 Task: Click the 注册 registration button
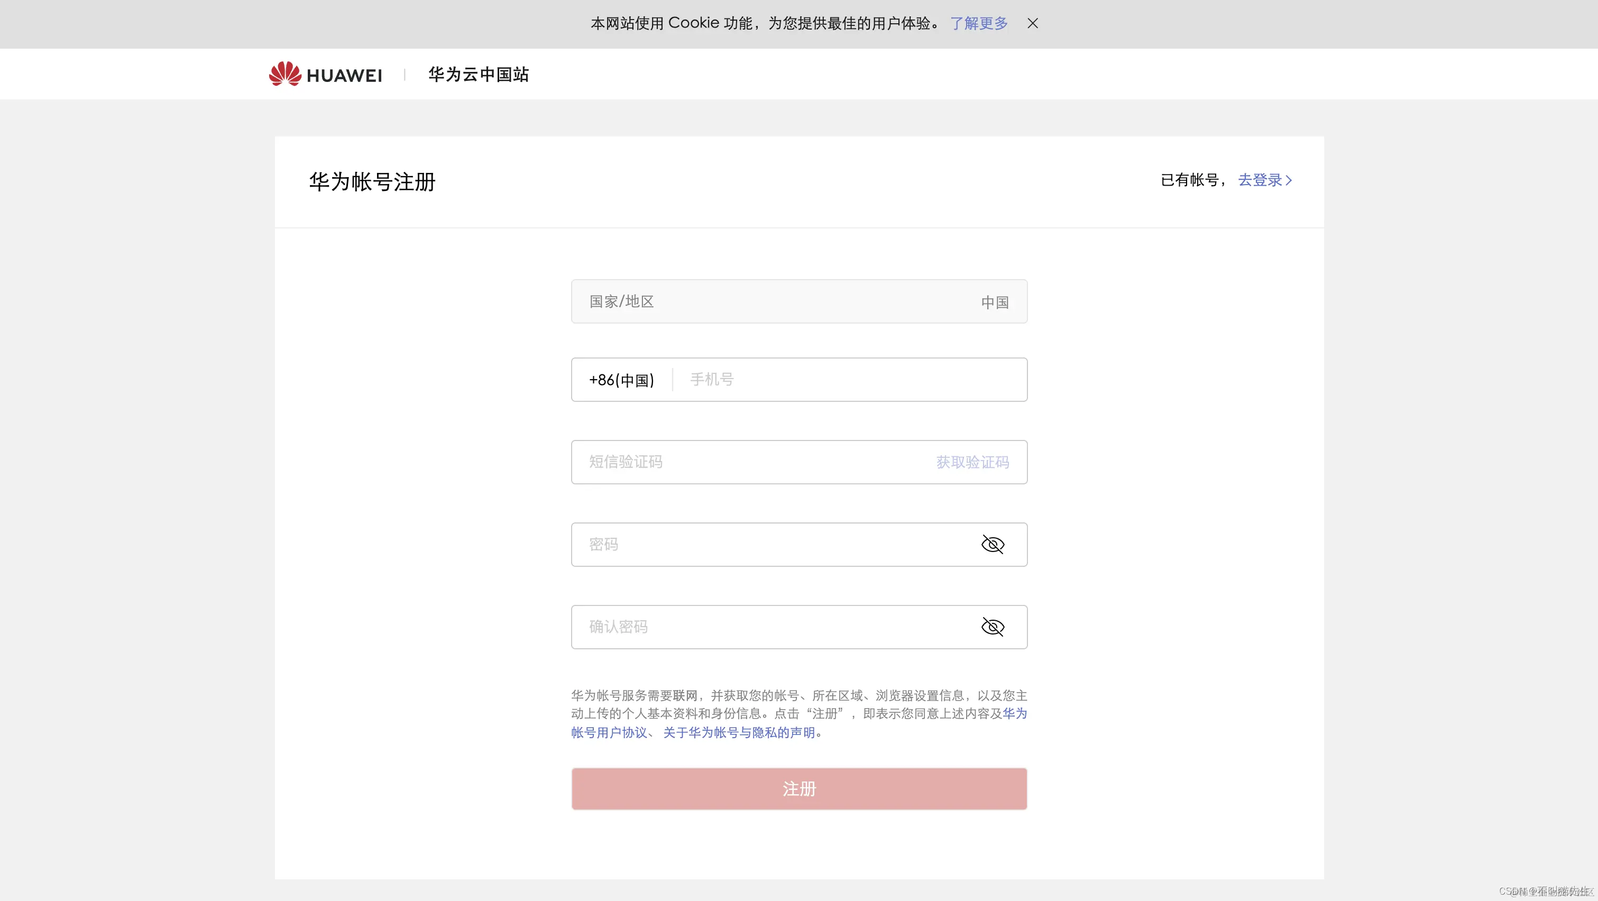click(x=799, y=789)
